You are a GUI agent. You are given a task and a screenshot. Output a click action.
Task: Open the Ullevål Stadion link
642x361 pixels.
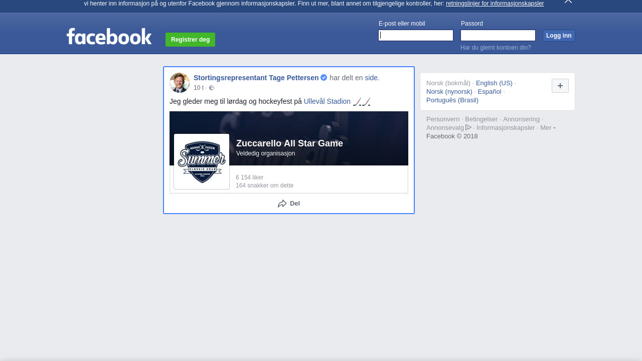[327, 101]
